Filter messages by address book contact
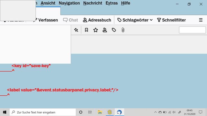This screenshot has width=207, height=116. click(105, 30)
